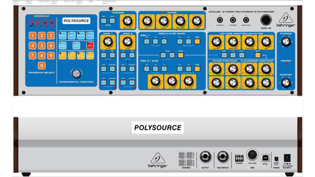The image size is (315, 177).
Task: Click the USB port on the rear panel
Action: point(265,158)
